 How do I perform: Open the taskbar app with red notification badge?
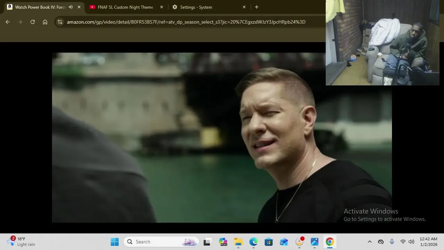pos(299,242)
